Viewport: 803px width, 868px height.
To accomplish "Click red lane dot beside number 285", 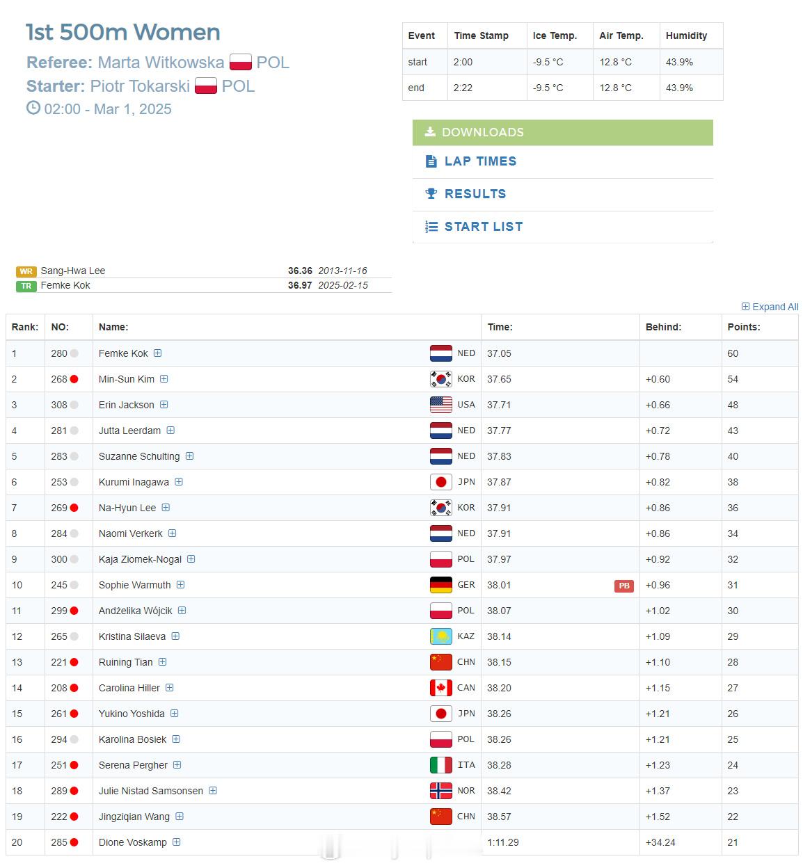I will tap(74, 842).
